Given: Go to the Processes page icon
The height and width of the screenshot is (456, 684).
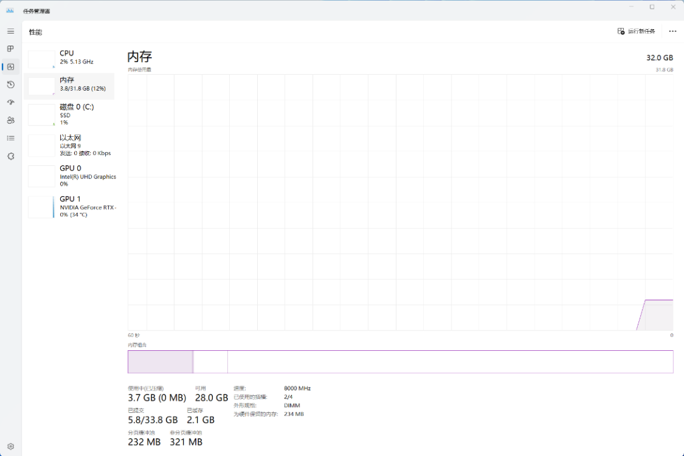Looking at the screenshot, I should (x=11, y=49).
